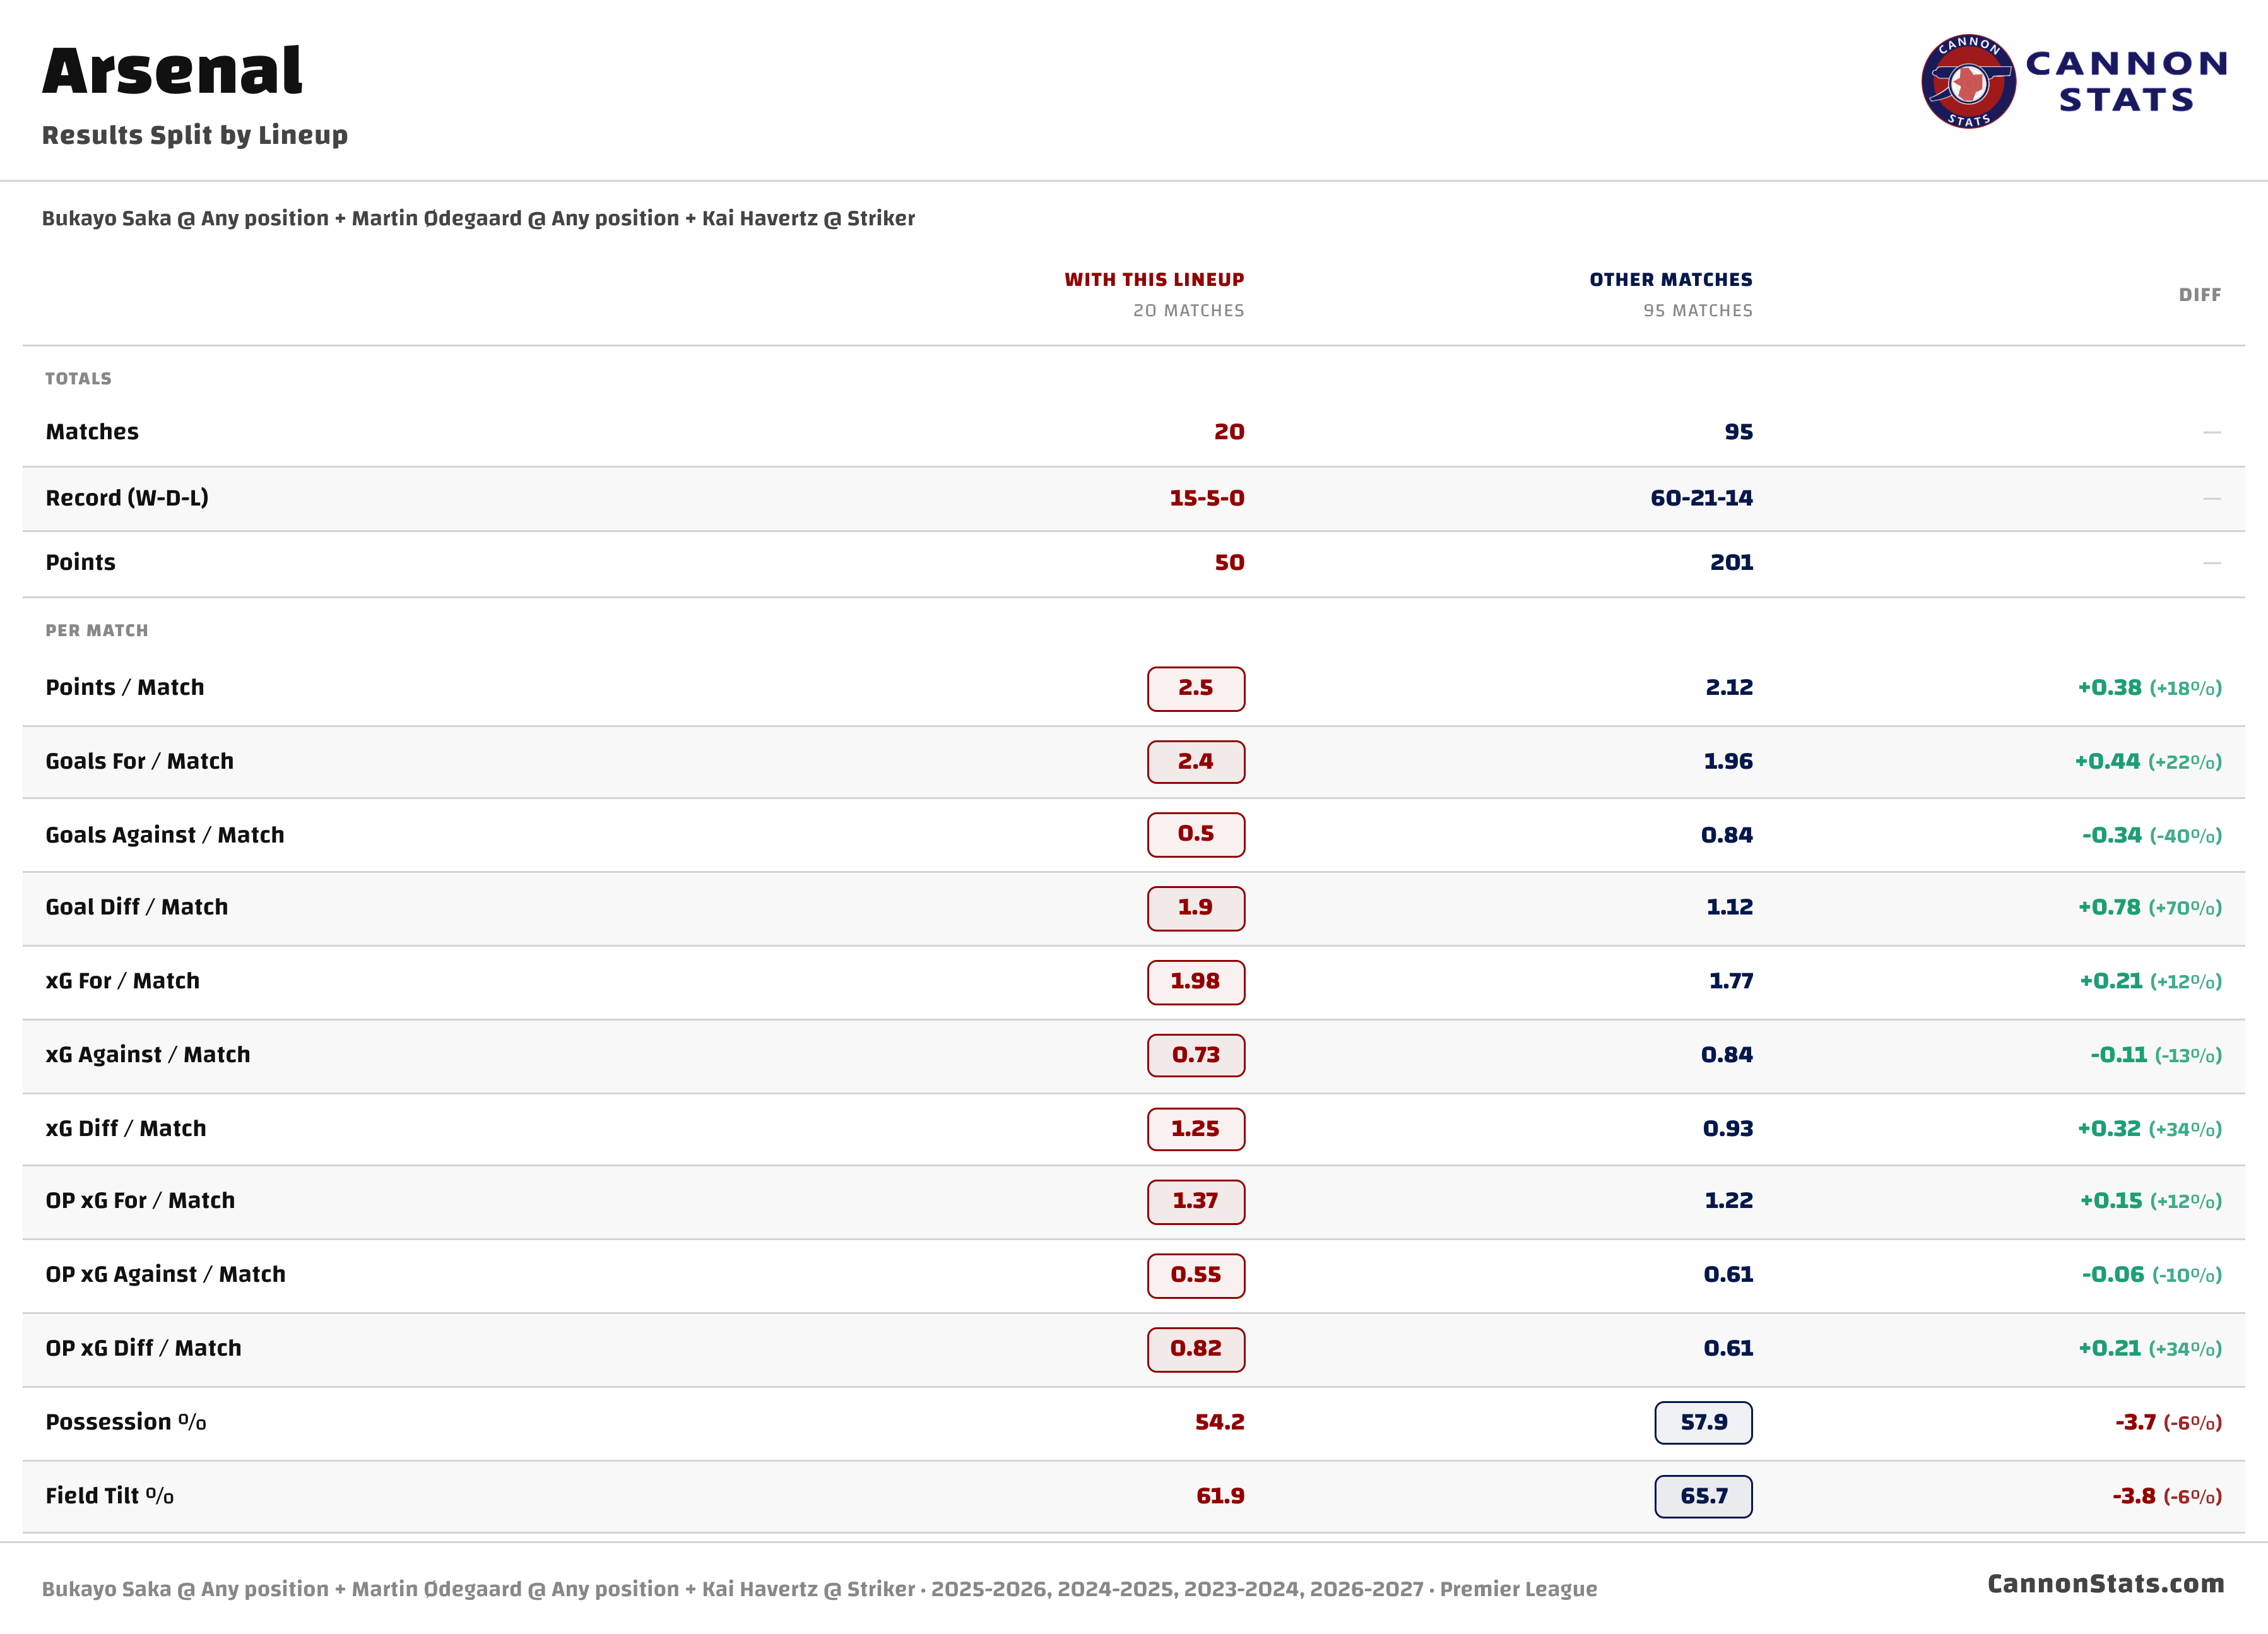Viewport: 2268px width, 1634px height.
Task: Select the "201" points total
Action: pyautogui.click(x=1731, y=563)
